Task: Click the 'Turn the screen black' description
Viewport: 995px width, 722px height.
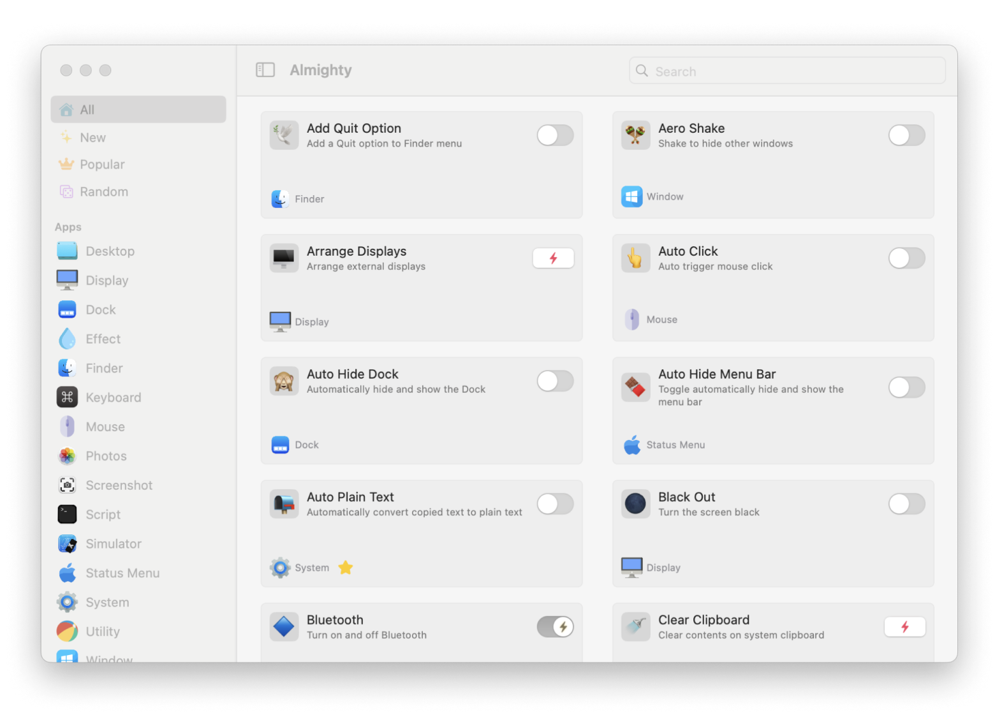Action: pyautogui.click(x=709, y=512)
